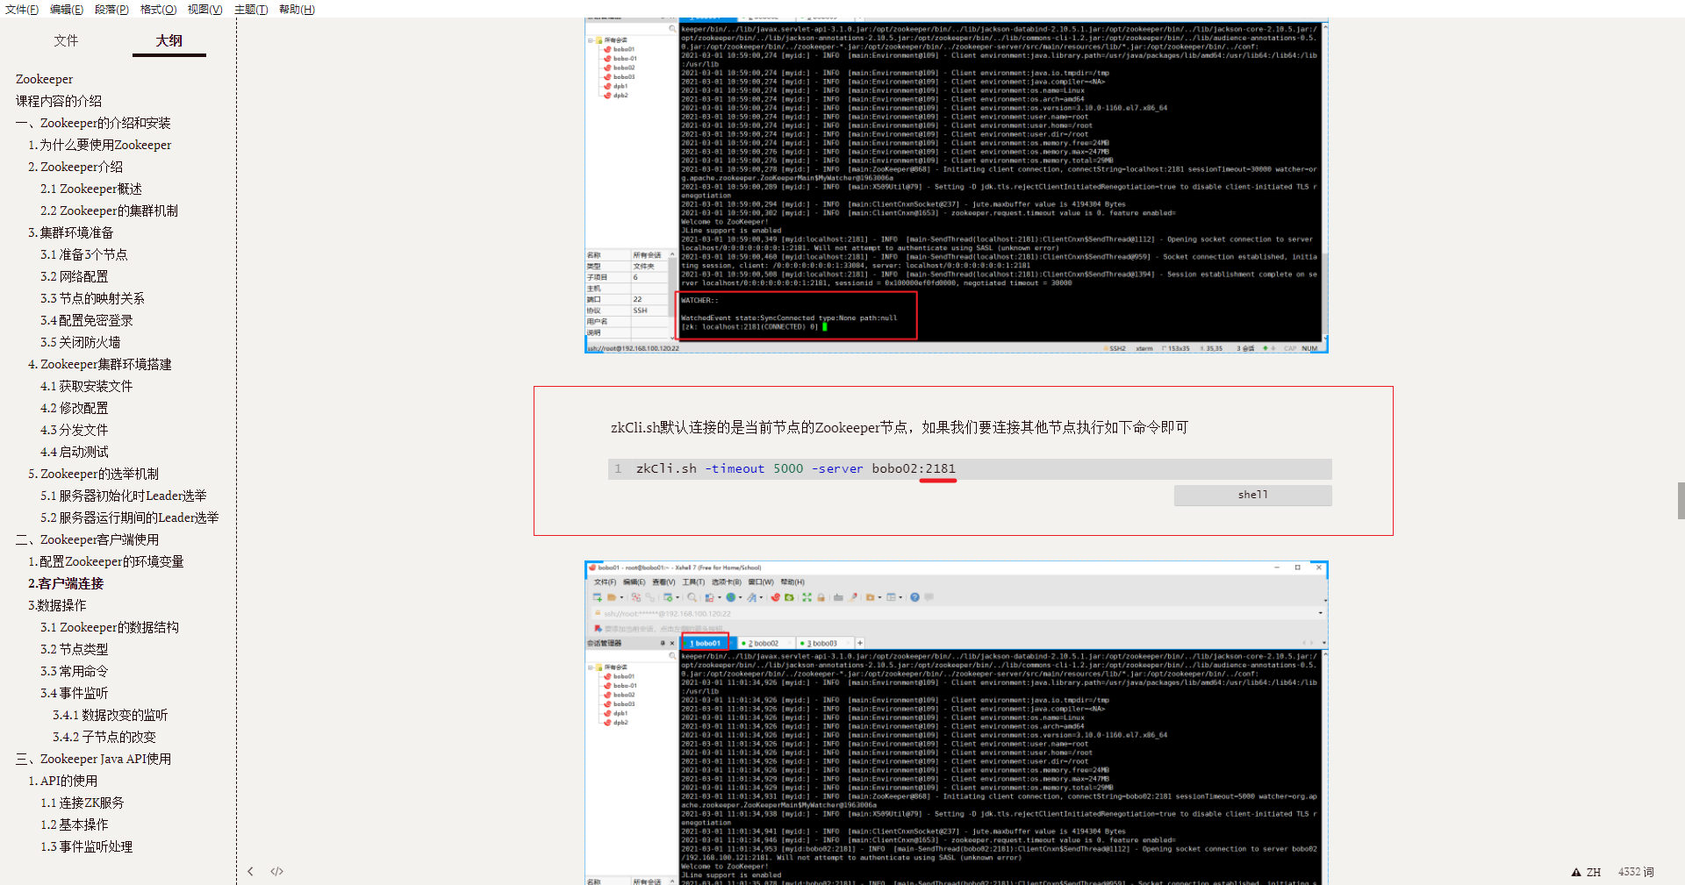The width and height of the screenshot is (1685, 885).
Task: Open the 主题(T) theme menu
Action: pyautogui.click(x=251, y=10)
